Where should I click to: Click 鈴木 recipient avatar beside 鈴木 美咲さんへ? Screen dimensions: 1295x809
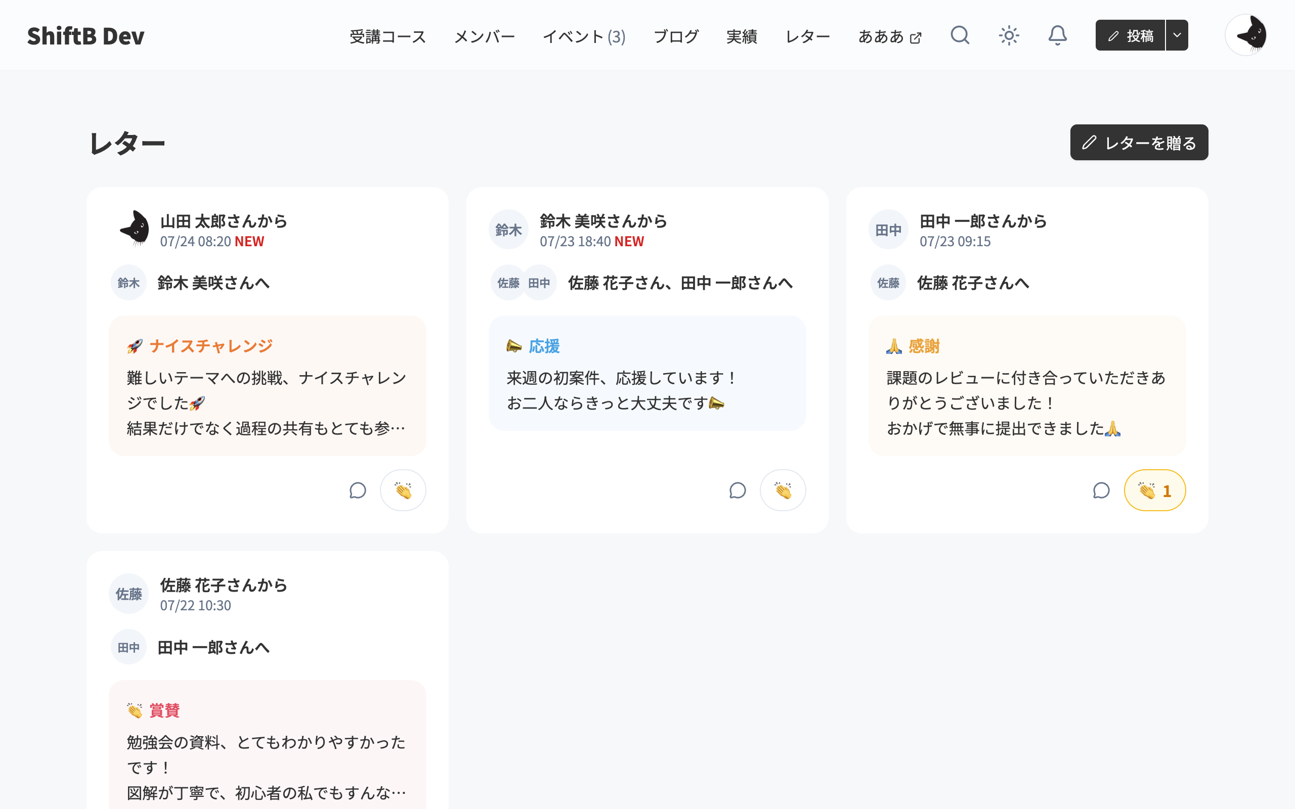tap(128, 283)
